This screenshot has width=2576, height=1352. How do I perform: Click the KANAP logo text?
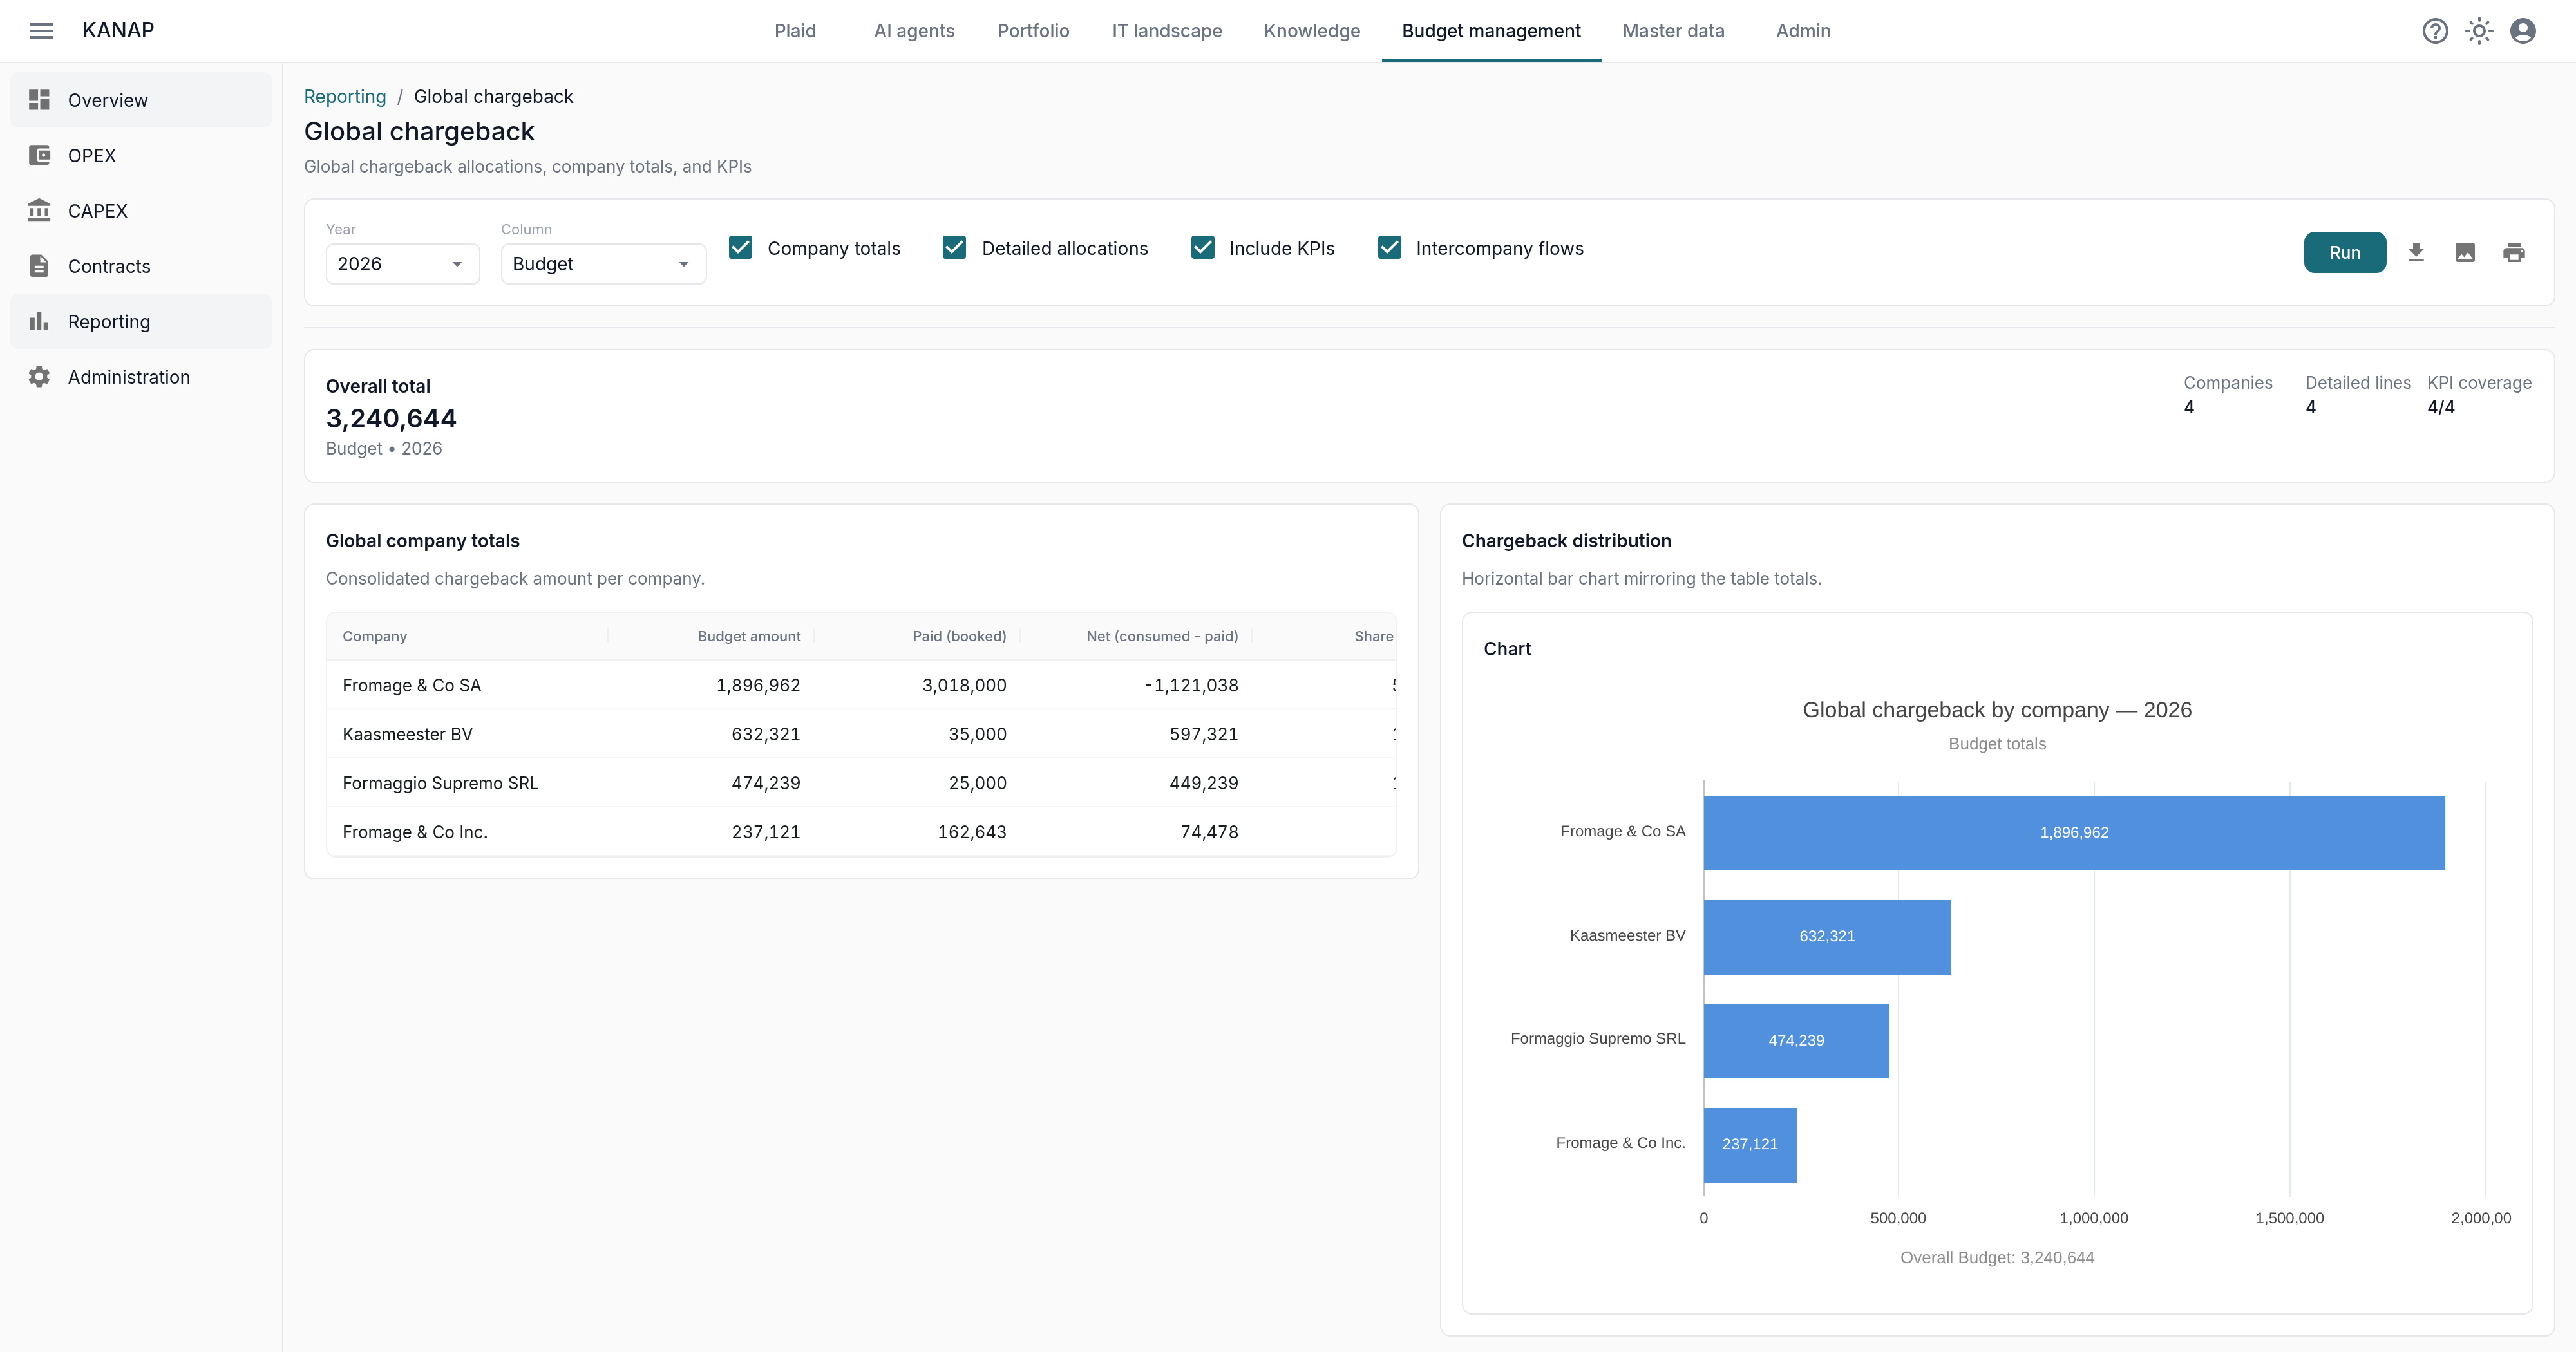(x=118, y=30)
